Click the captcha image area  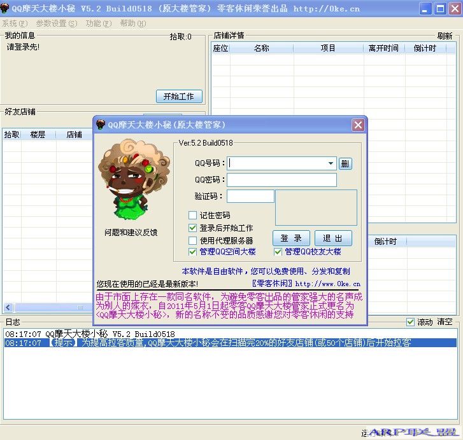[316, 208]
